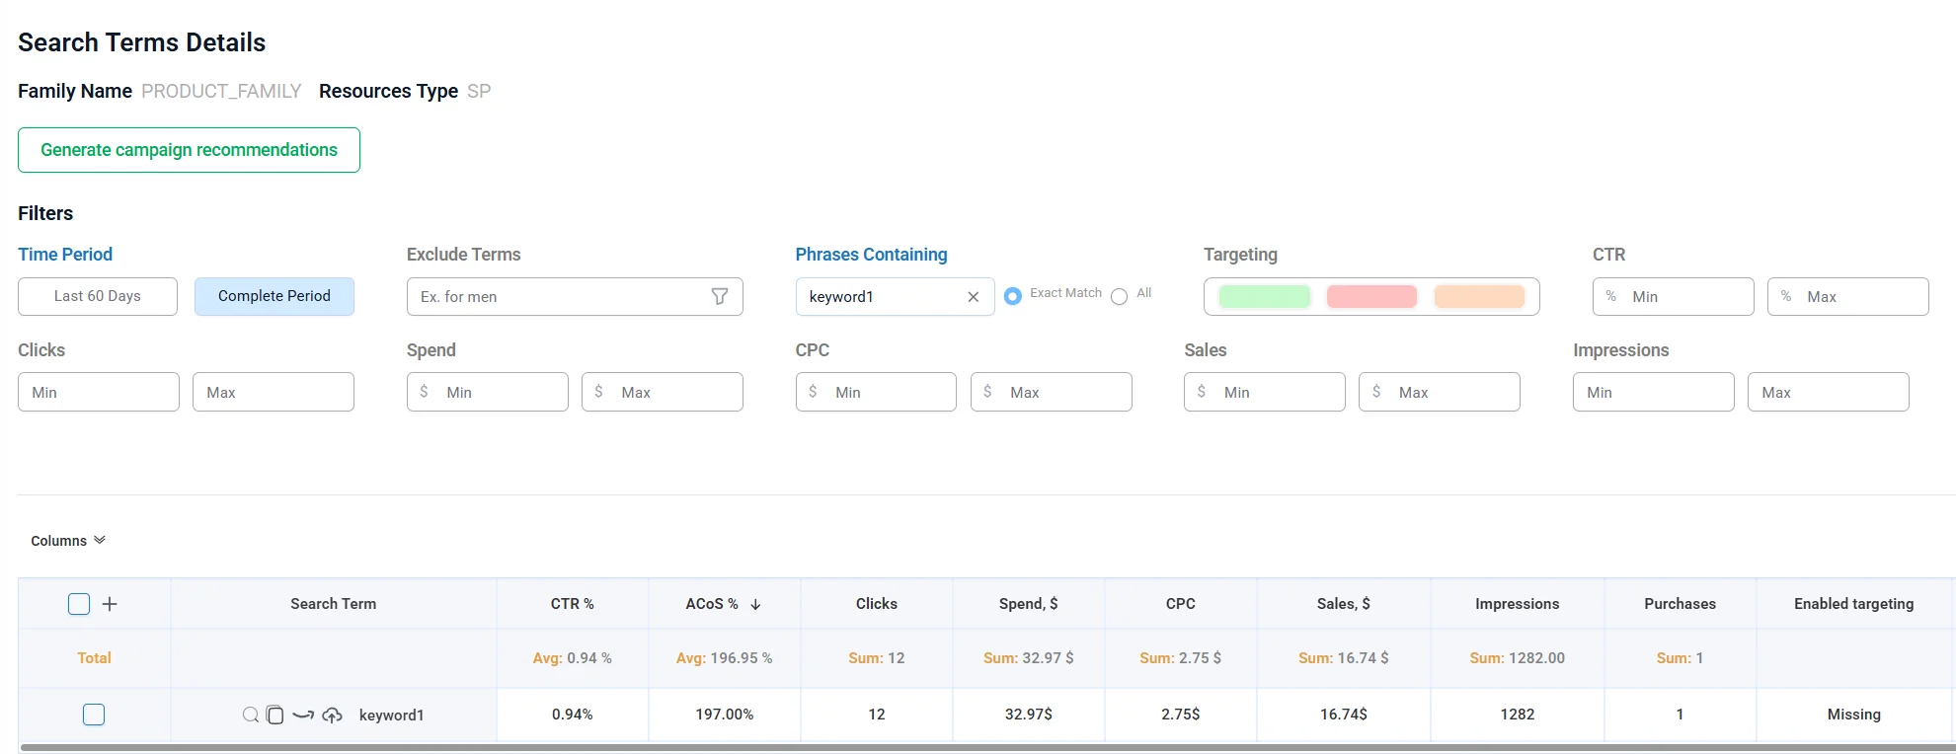Click the Sum: 1282.00 impressions total
Viewport: 1956px width, 754px height.
[1518, 658]
